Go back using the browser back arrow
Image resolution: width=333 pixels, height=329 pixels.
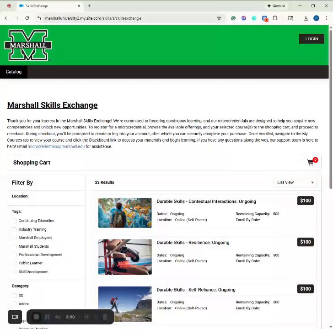coord(6,18)
